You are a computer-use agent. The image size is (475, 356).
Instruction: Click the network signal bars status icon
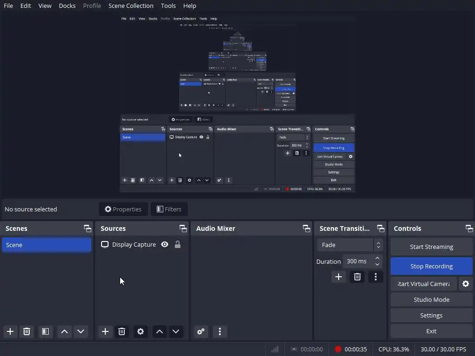pyautogui.click(x=275, y=350)
